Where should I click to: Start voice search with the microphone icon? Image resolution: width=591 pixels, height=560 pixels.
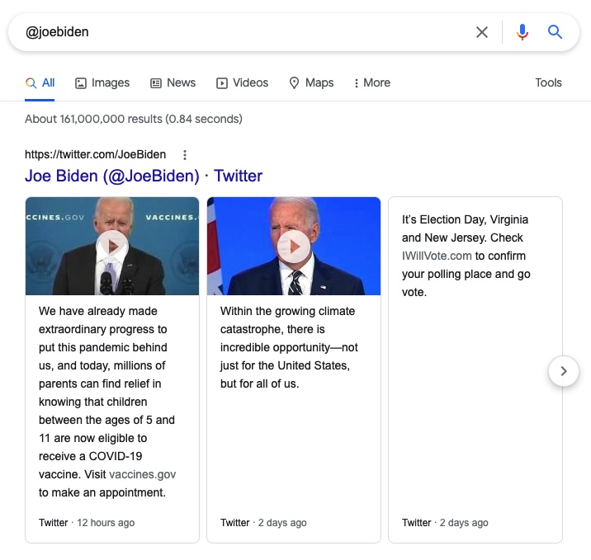522,32
